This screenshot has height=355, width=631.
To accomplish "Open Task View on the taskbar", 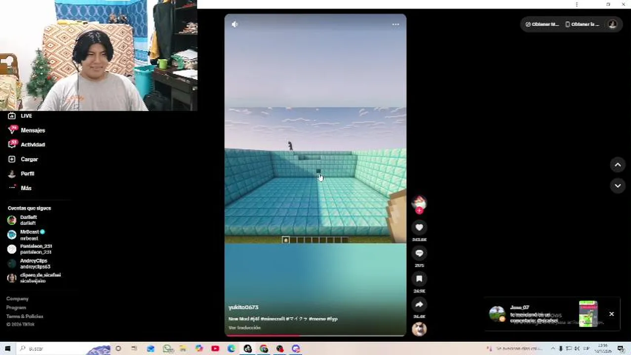I will tap(134, 349).
